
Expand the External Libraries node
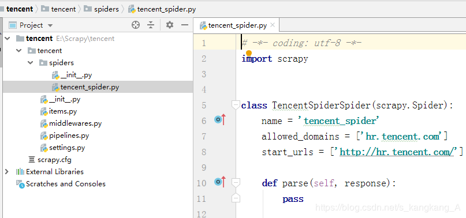point(6,172)
